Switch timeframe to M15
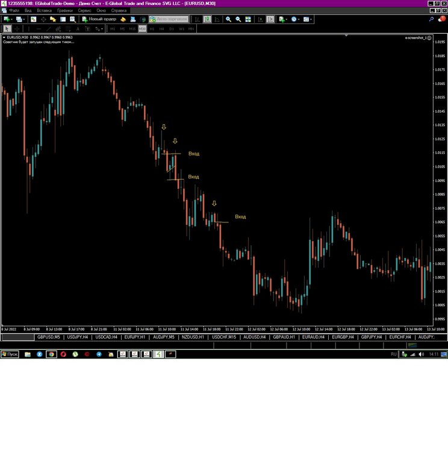448x452 pixels. pos(132,29)
